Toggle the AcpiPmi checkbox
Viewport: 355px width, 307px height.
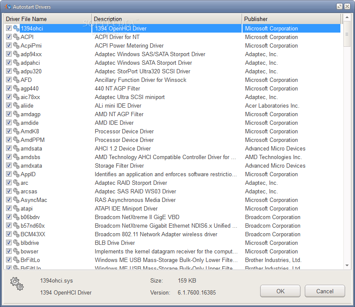(9, 45)
